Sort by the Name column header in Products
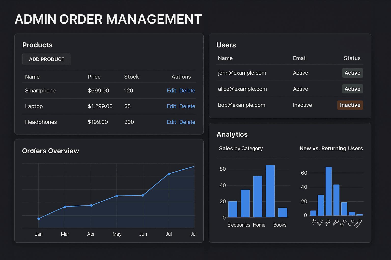Screen dimensions: 391x260 click(32, 76)
